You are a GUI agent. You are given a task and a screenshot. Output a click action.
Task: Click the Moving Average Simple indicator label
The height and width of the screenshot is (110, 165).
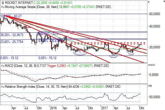click(x=31, y=7)
